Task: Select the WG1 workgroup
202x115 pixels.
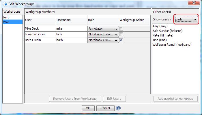Action: pyautogui.click(x=13, y=22)
